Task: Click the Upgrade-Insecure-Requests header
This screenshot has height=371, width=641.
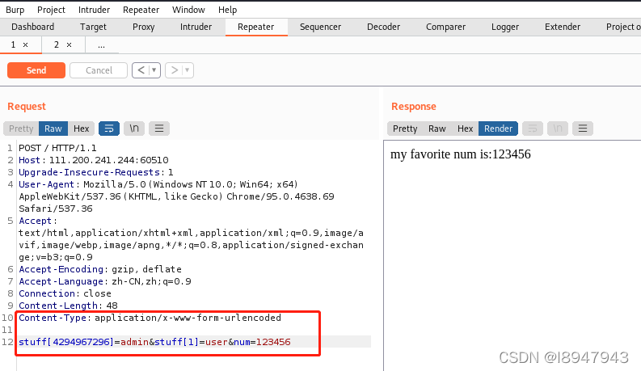Action: pyautogui.click(x=96, y=172)
